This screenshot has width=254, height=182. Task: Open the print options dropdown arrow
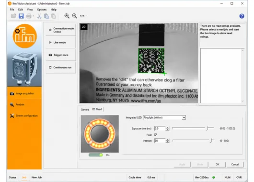coord(34,16)
